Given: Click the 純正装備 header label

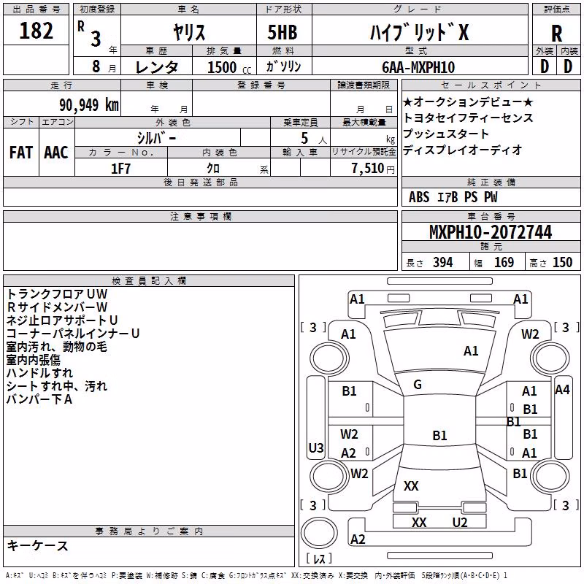Looking at the screenshot, I should pos(491,182).
